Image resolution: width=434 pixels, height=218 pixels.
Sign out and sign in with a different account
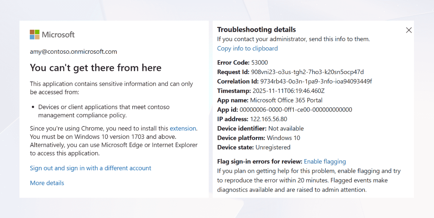[91, 168]
